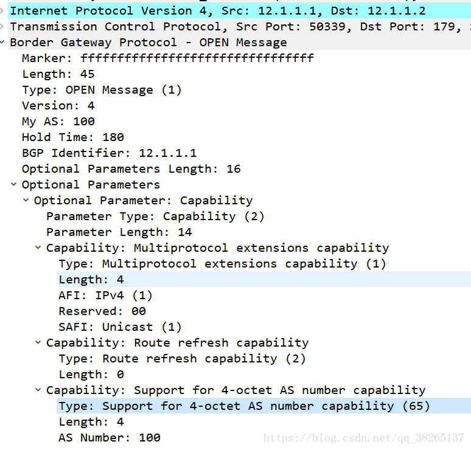The height and width of the screenshot is (450, 471).
Task: Expand the Transmission Control Protocol row
Action: [x=2, y=27]
